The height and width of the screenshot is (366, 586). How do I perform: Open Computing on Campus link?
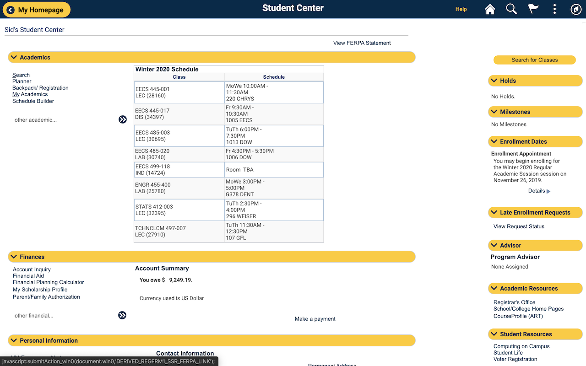click(521, 346)
